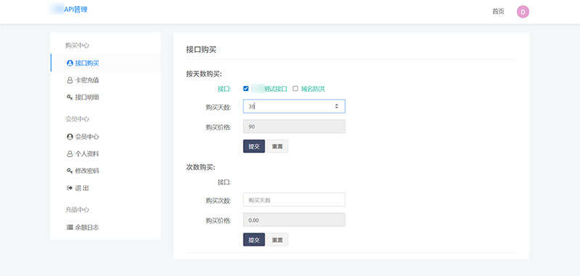Viewport: 580px width, 276px height.
Task: Click the 购买天数 stepper arrows
Action: pyautogui.click(x=336, y=106)
